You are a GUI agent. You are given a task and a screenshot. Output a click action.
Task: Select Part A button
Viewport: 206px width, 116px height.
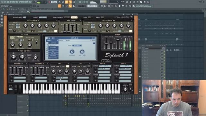[x=67, y=17]
